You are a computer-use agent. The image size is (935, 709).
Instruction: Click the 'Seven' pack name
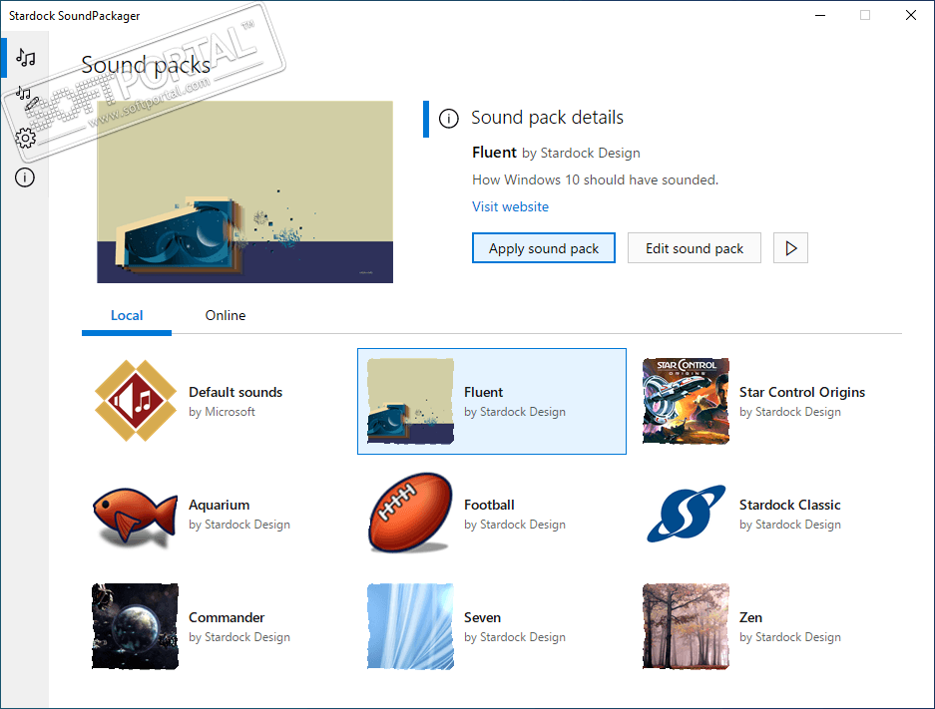(482, 617)
